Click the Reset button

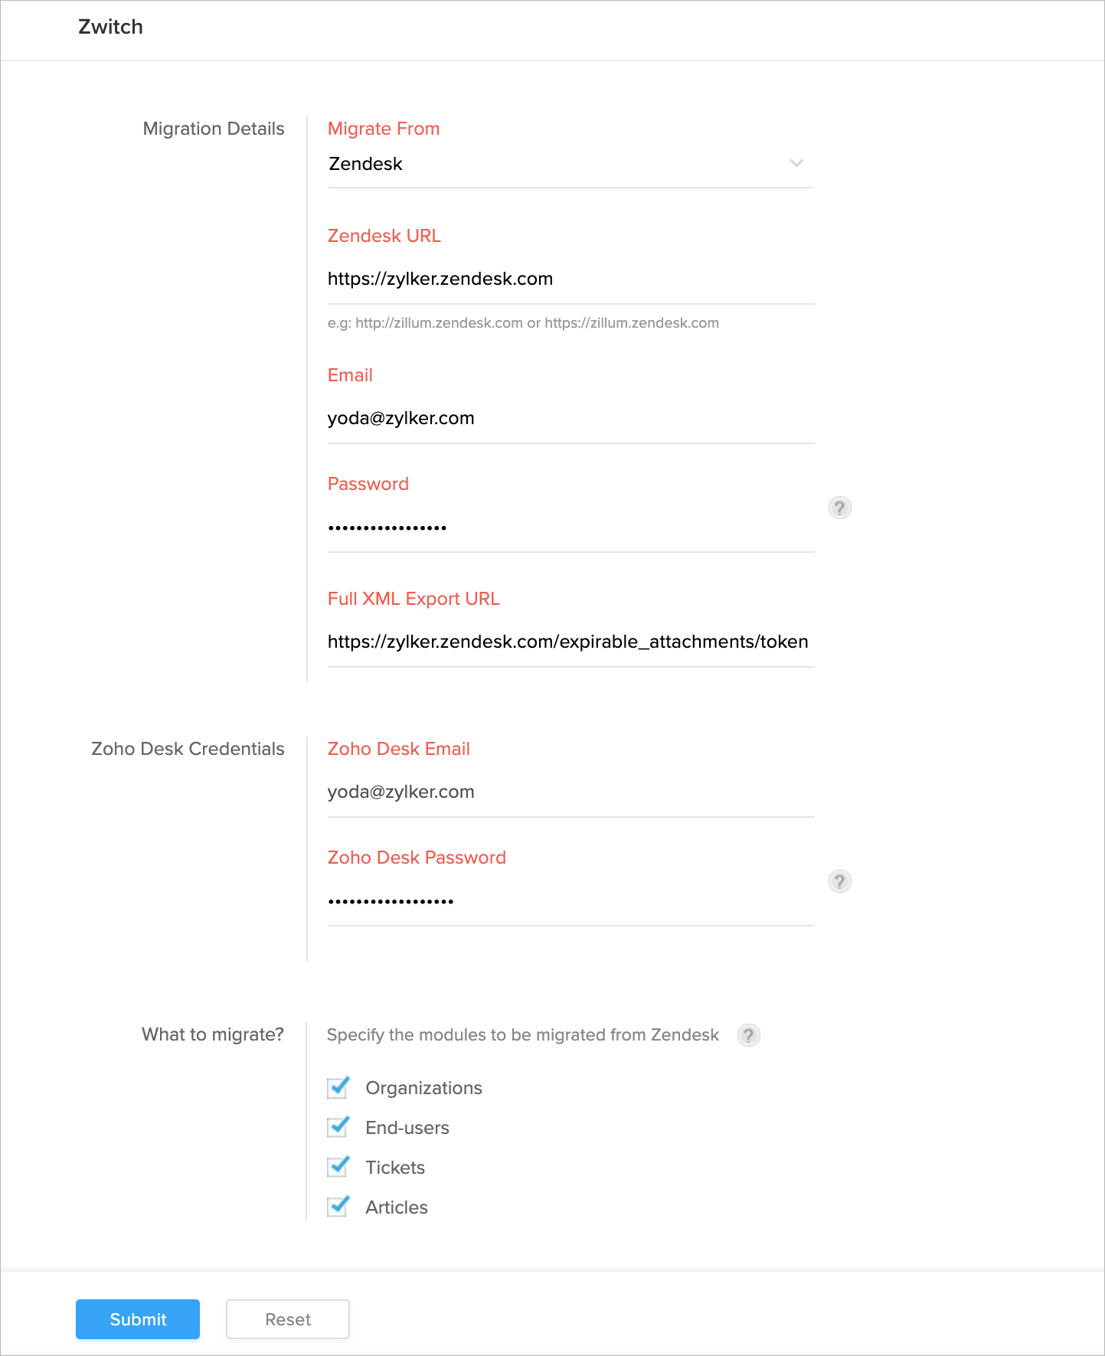pos(288,1319)
